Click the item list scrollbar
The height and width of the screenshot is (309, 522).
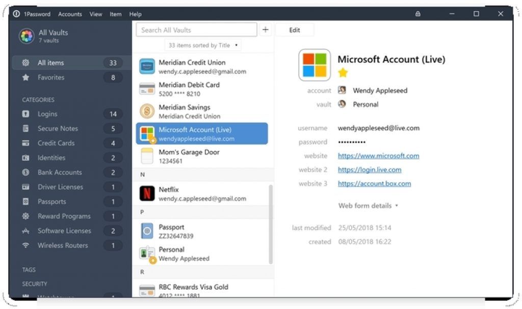coord(271,224)
